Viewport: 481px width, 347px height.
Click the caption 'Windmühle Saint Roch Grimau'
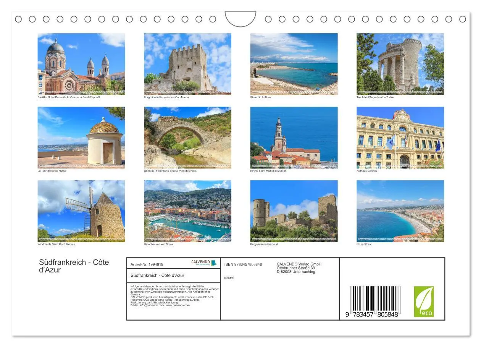56,244
